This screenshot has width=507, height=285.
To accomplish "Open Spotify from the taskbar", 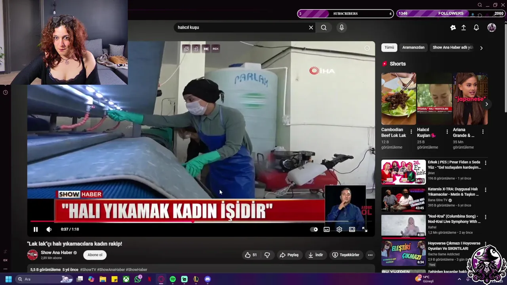I will (173, 279).
